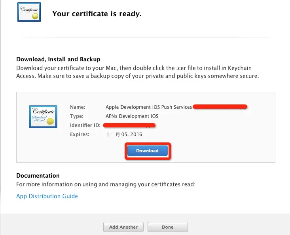Click the 'Expires:' label
Screen dimensions: 290x235
coord(80,134)
